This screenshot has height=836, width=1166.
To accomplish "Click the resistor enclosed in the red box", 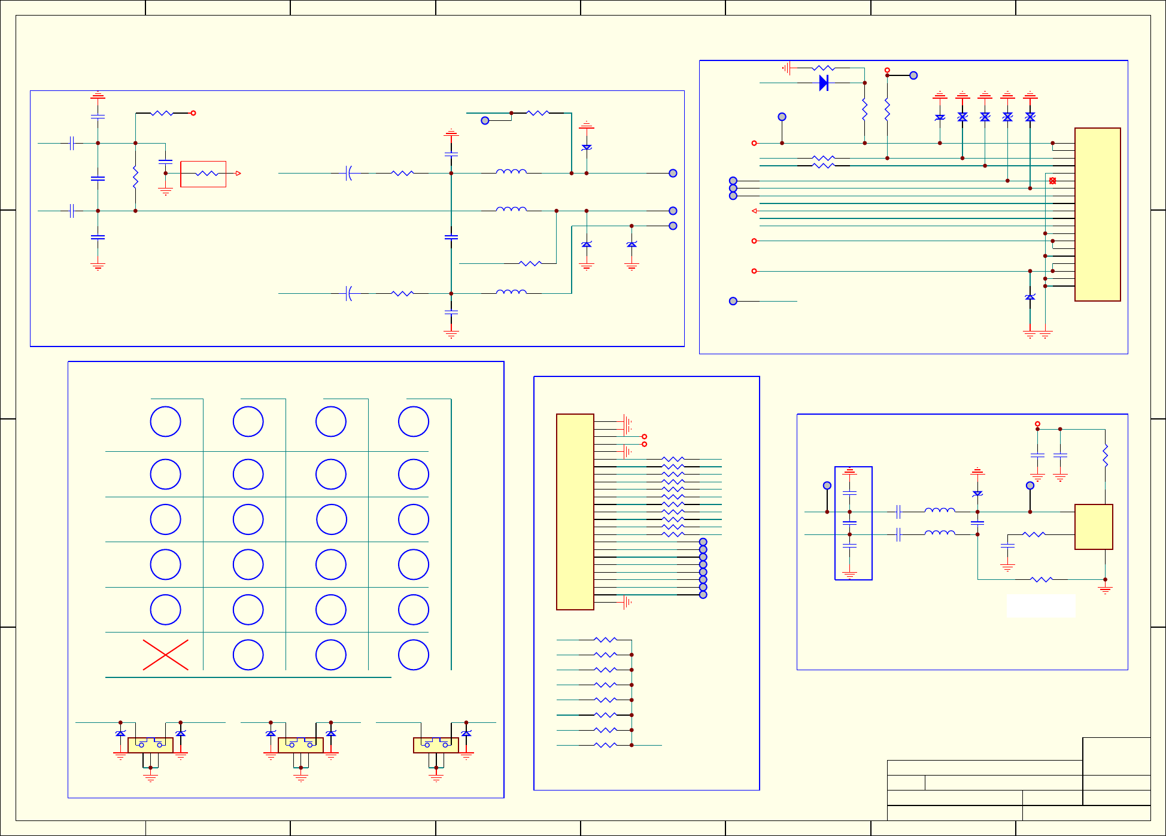I will [207, 174].
